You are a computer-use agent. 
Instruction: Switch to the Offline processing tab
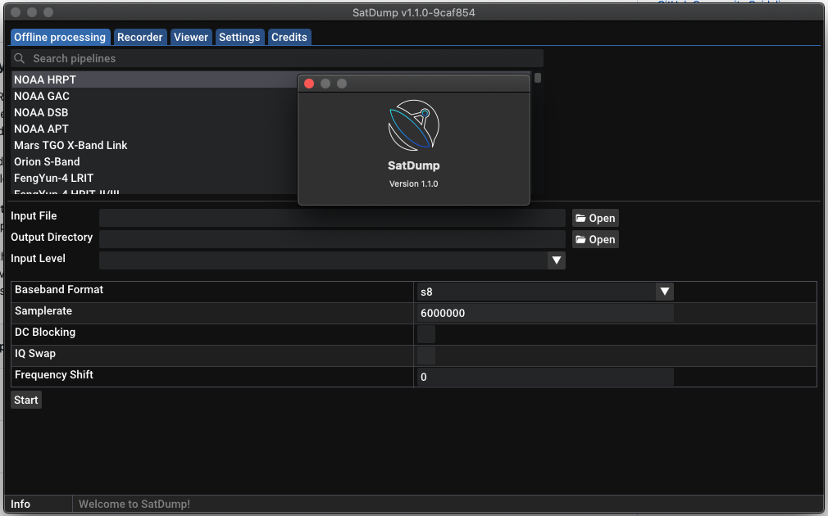click(x=60, y=37)
